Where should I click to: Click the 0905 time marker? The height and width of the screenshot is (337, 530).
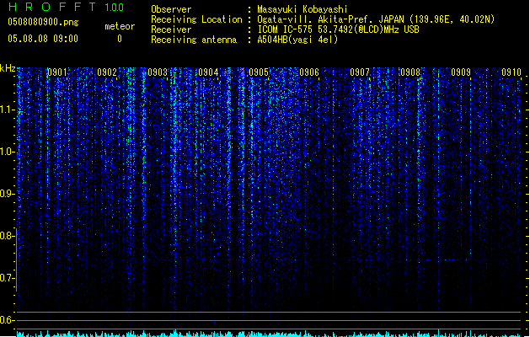(259, 72)
